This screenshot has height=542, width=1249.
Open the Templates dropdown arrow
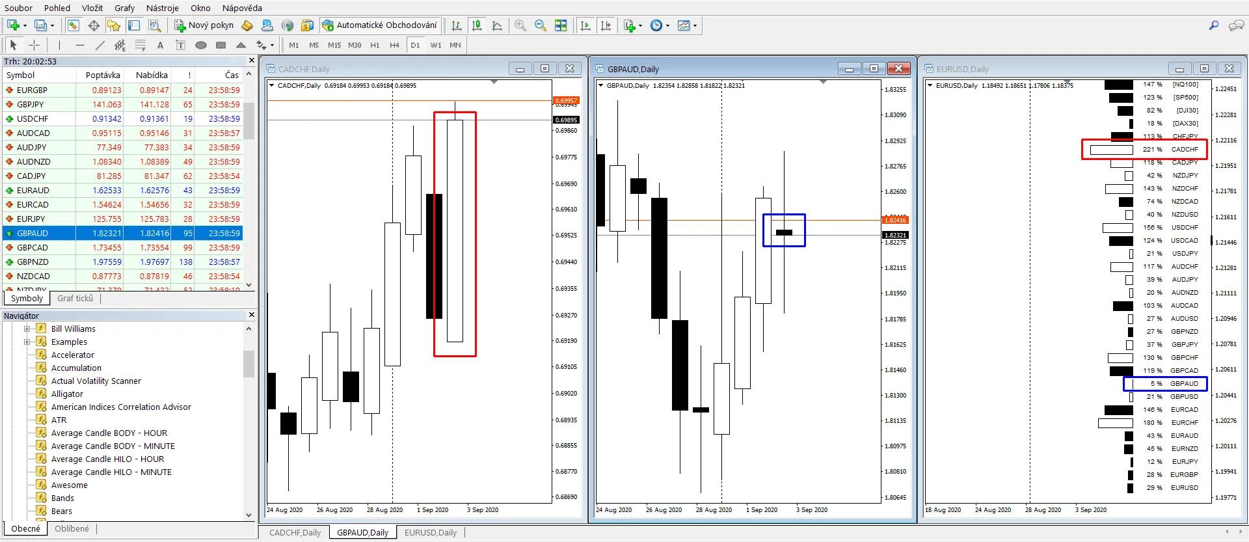695,26
